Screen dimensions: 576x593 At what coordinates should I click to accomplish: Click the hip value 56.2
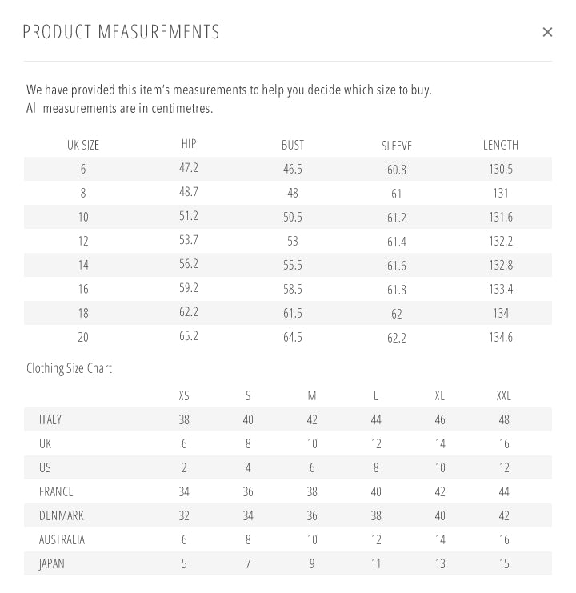click(189, 264)
